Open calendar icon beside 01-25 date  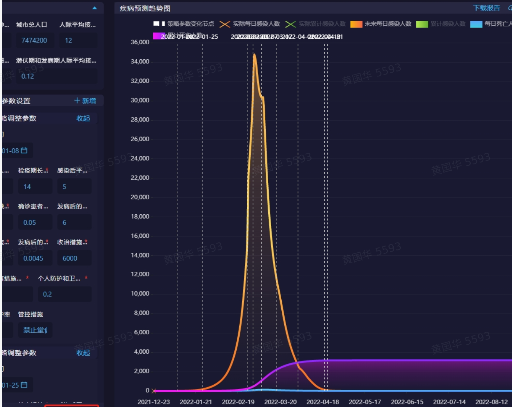pyautogui.click(x=24, y=385)
